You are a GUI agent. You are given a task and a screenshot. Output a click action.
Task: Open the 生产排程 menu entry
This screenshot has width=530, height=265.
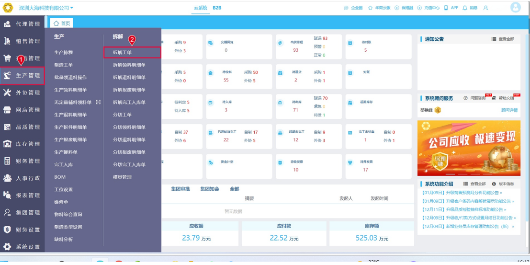click(64, 52)
